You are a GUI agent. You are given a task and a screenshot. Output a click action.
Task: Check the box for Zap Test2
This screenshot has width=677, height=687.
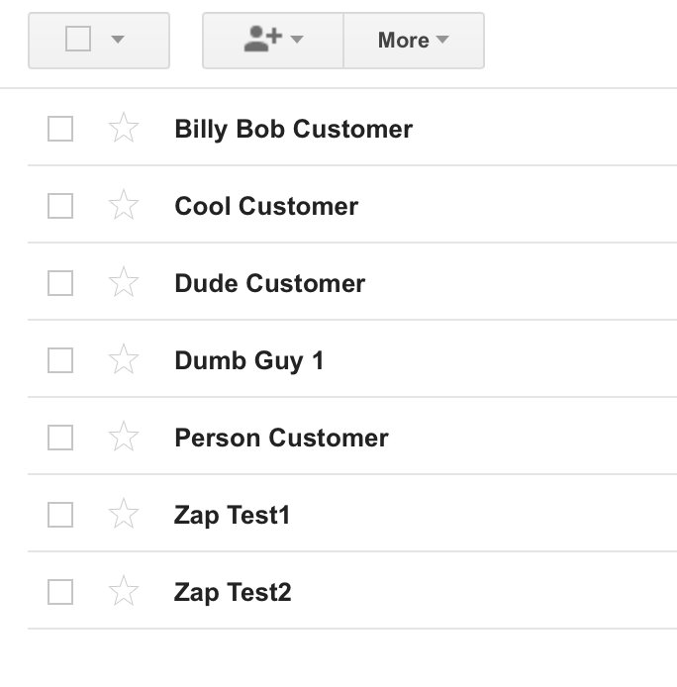[x=60, y=592]
